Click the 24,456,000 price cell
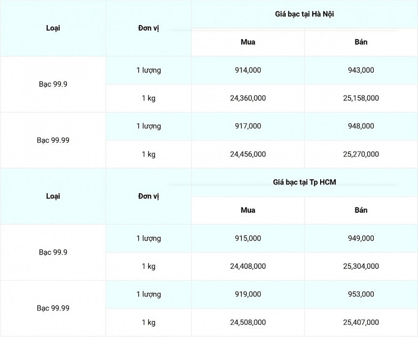This screenshot has width=418, height=337. pos(248,154)
